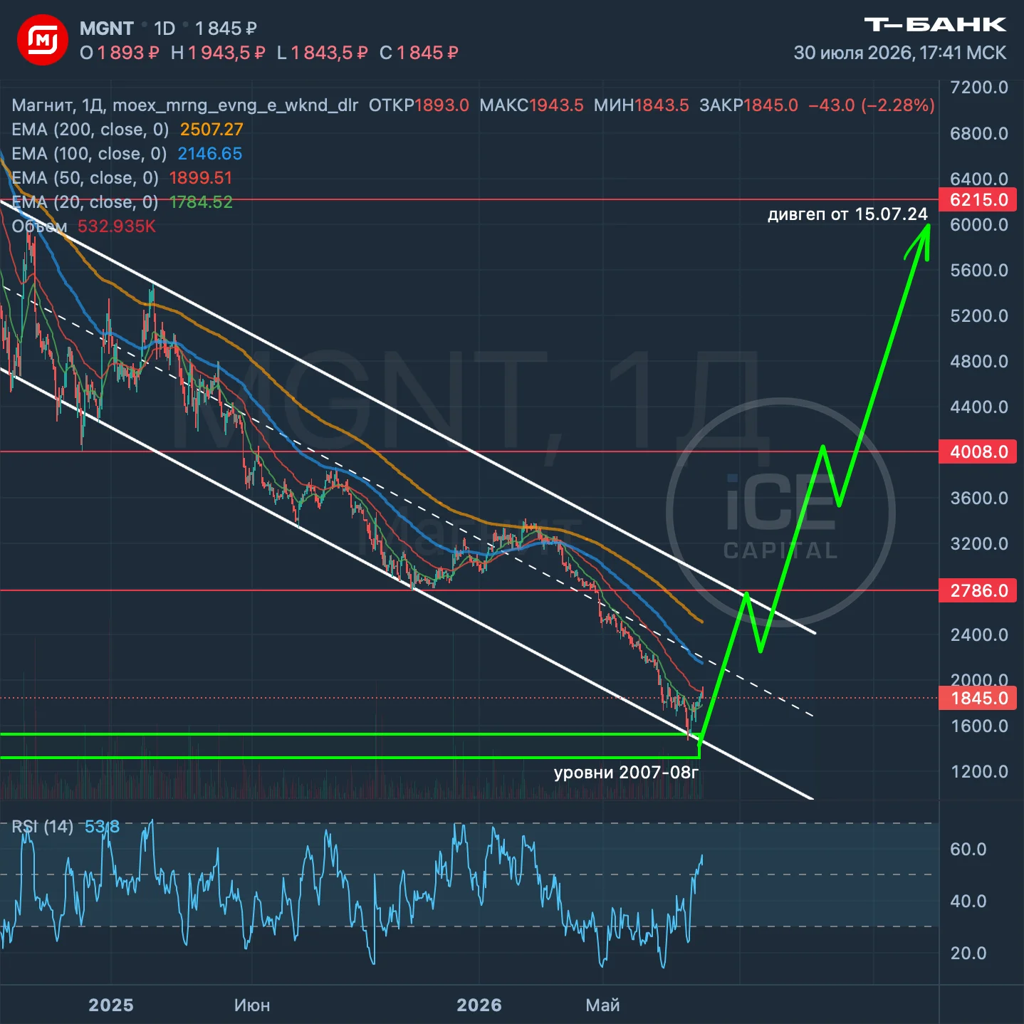Select the MGNT ticker label

[x=106, y=28]
